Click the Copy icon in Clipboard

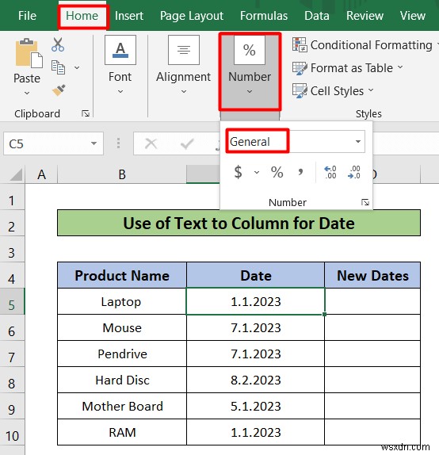click(x=58, y=67)
